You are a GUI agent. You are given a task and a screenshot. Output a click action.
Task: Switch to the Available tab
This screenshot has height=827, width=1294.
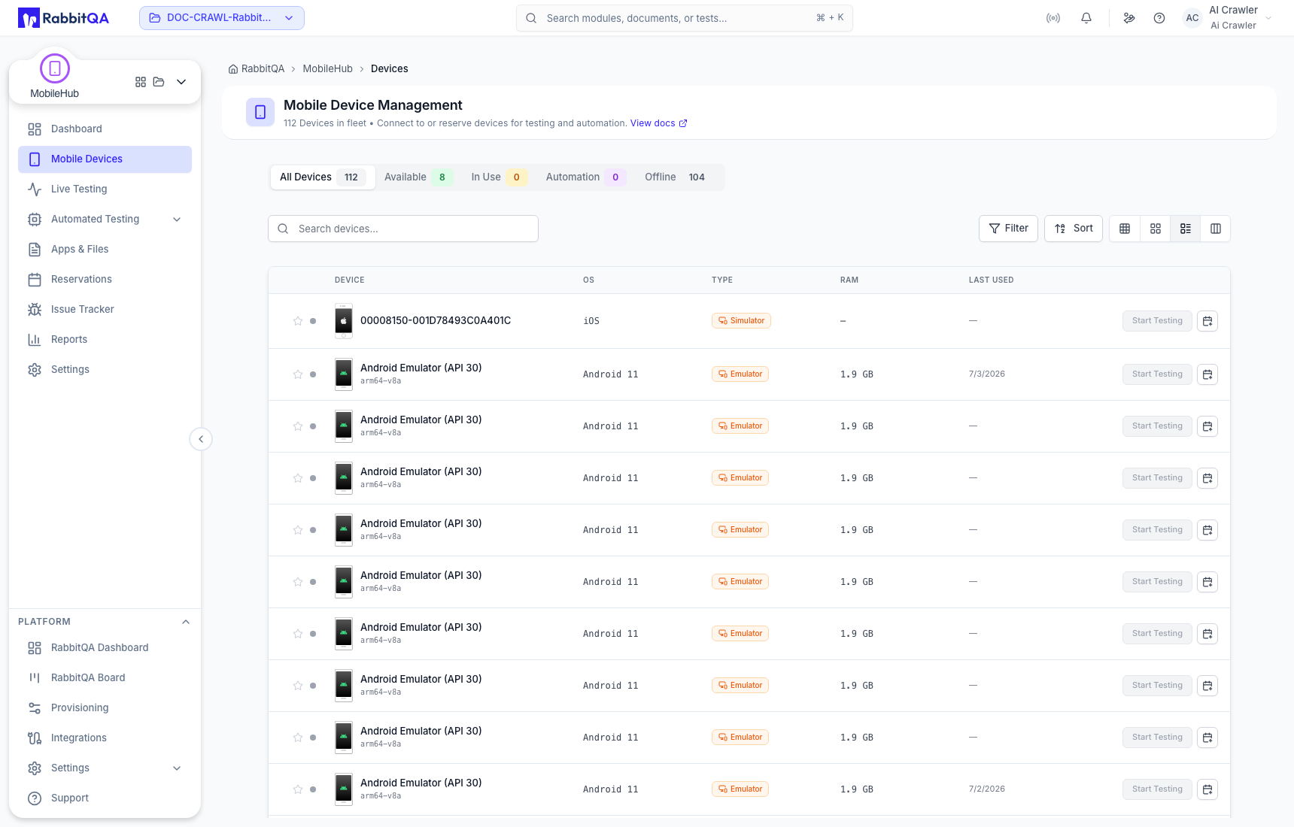pos(418,177)
